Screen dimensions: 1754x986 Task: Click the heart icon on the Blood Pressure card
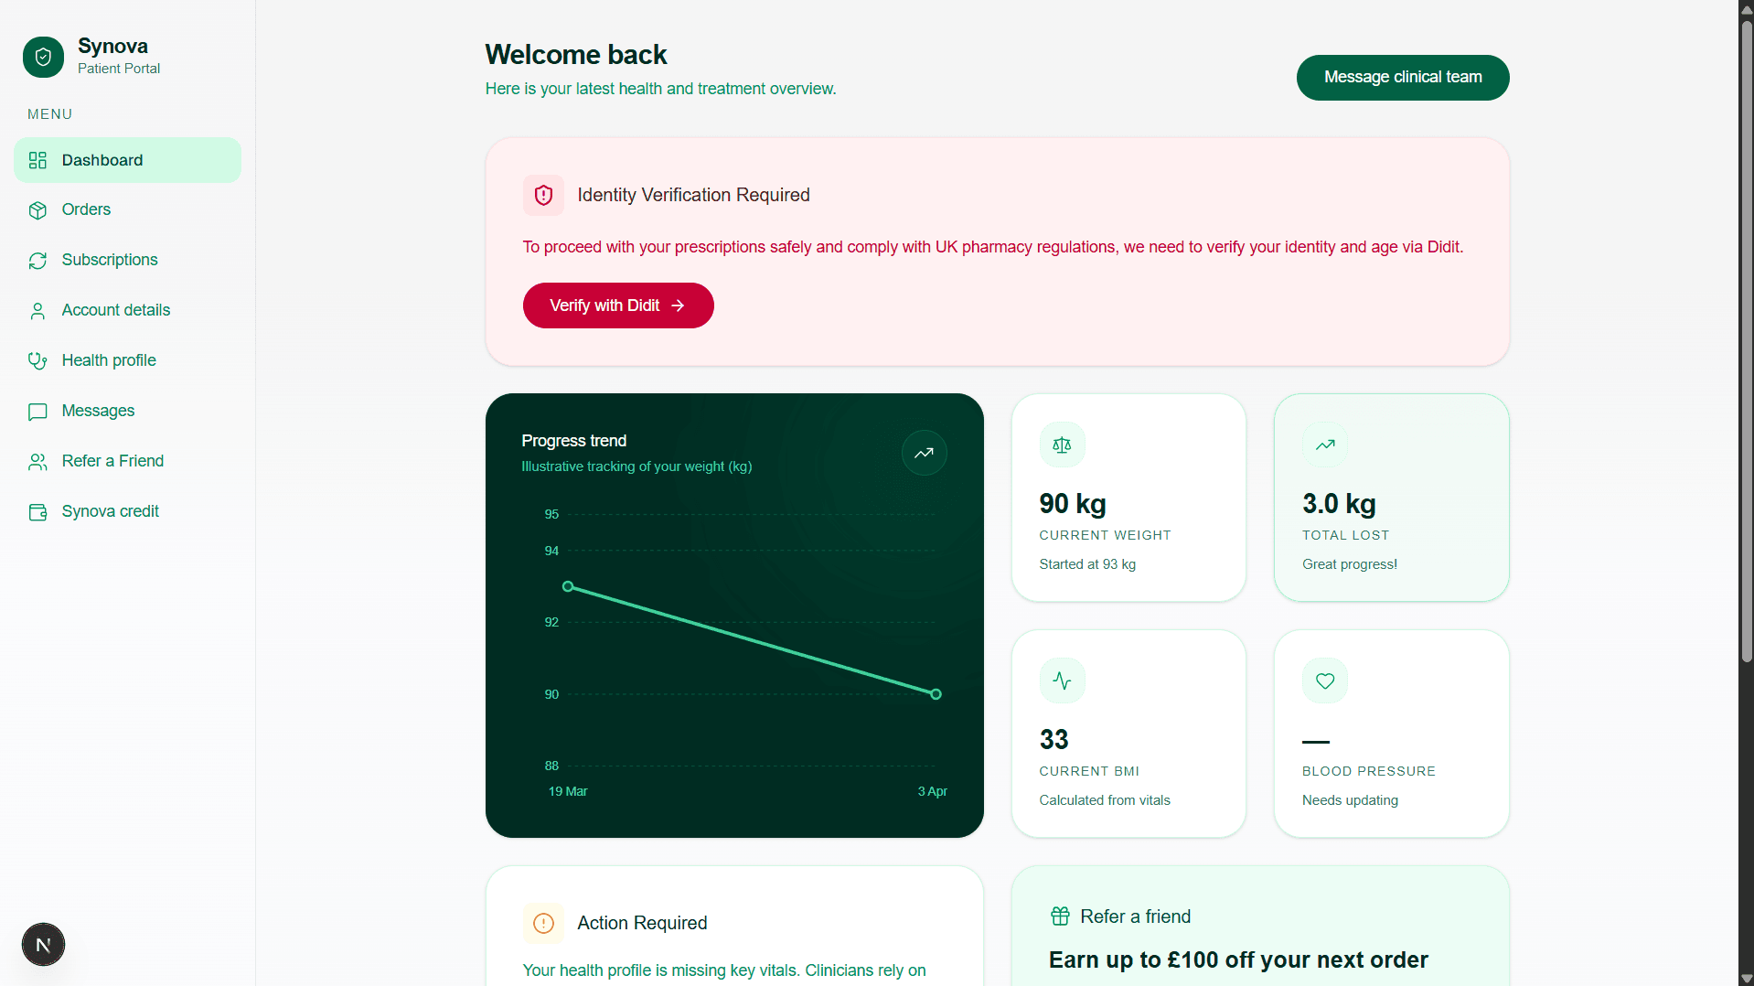(1324, 681)
